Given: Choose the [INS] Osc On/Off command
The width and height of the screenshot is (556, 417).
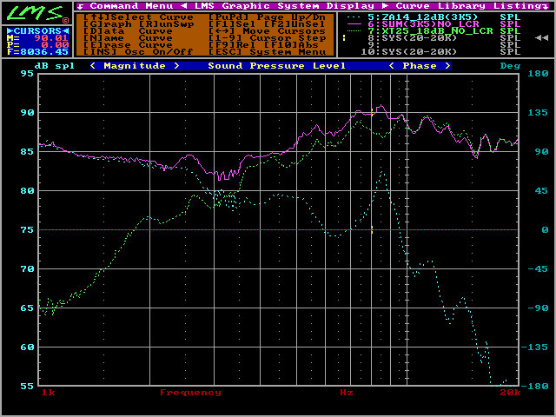Looking at the screenshot, I should point(138,52).
